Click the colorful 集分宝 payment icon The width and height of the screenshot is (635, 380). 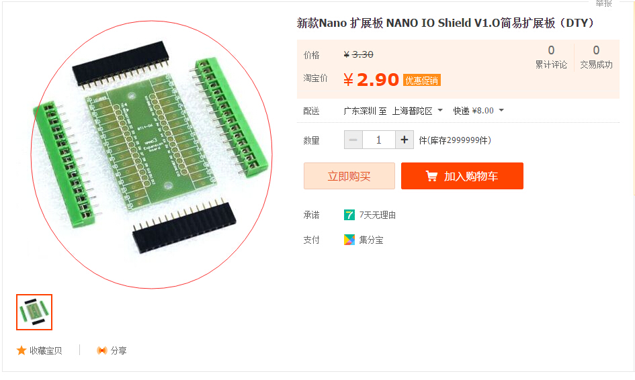coord(349,240)
